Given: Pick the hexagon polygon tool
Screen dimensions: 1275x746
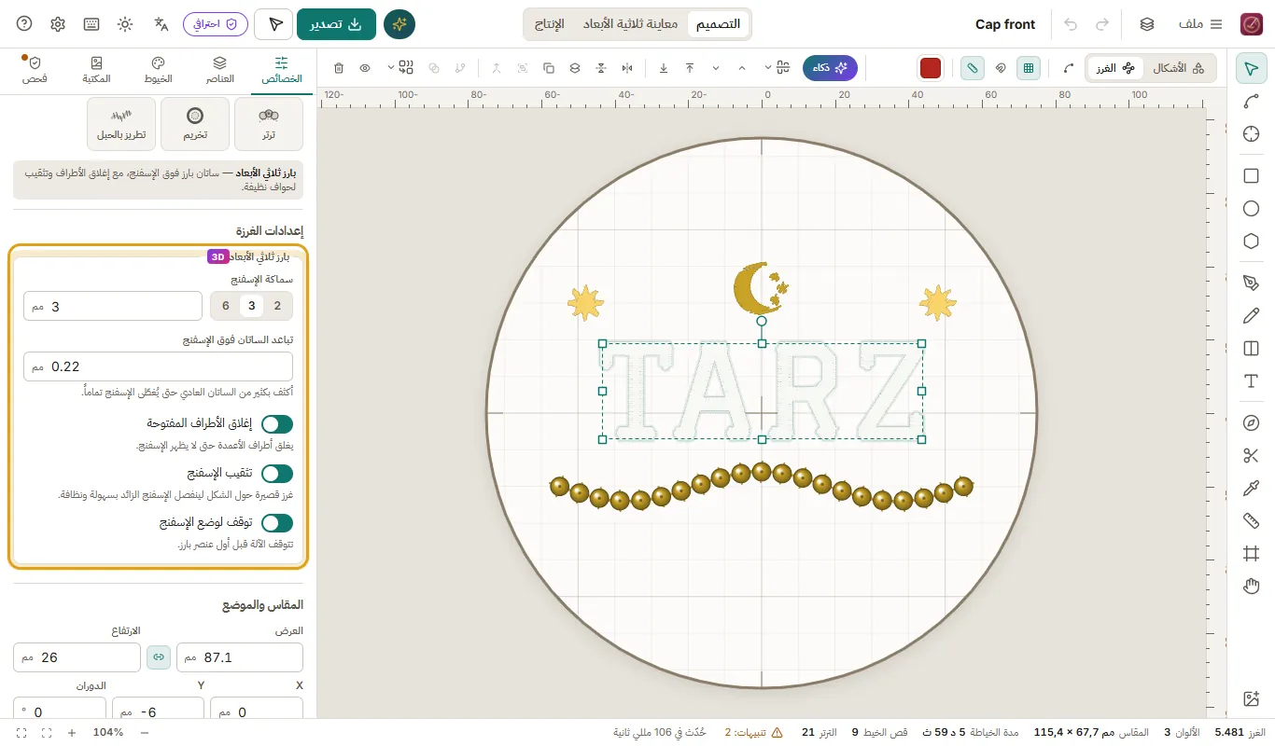Looking at the screenshot, I should tap(1252, 242).
